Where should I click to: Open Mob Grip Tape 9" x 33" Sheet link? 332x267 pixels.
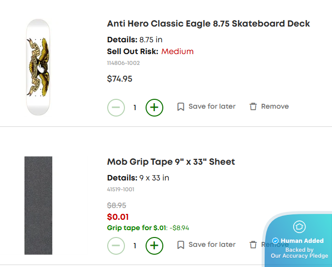click(x=171, y=162)
